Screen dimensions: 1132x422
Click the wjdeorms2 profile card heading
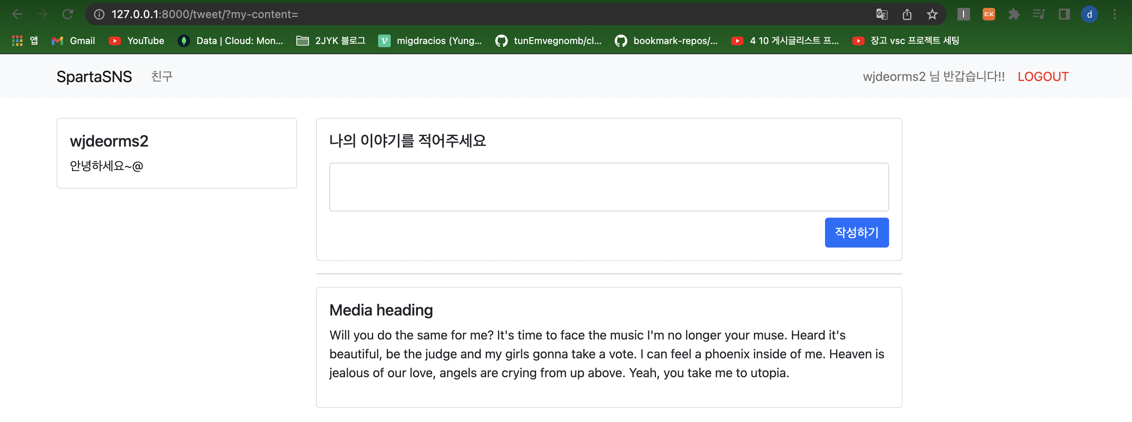pyautogui.click(x=109, y=141)
